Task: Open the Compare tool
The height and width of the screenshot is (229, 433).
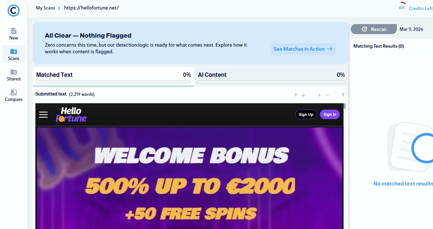Action: click(x=14, y=95)
